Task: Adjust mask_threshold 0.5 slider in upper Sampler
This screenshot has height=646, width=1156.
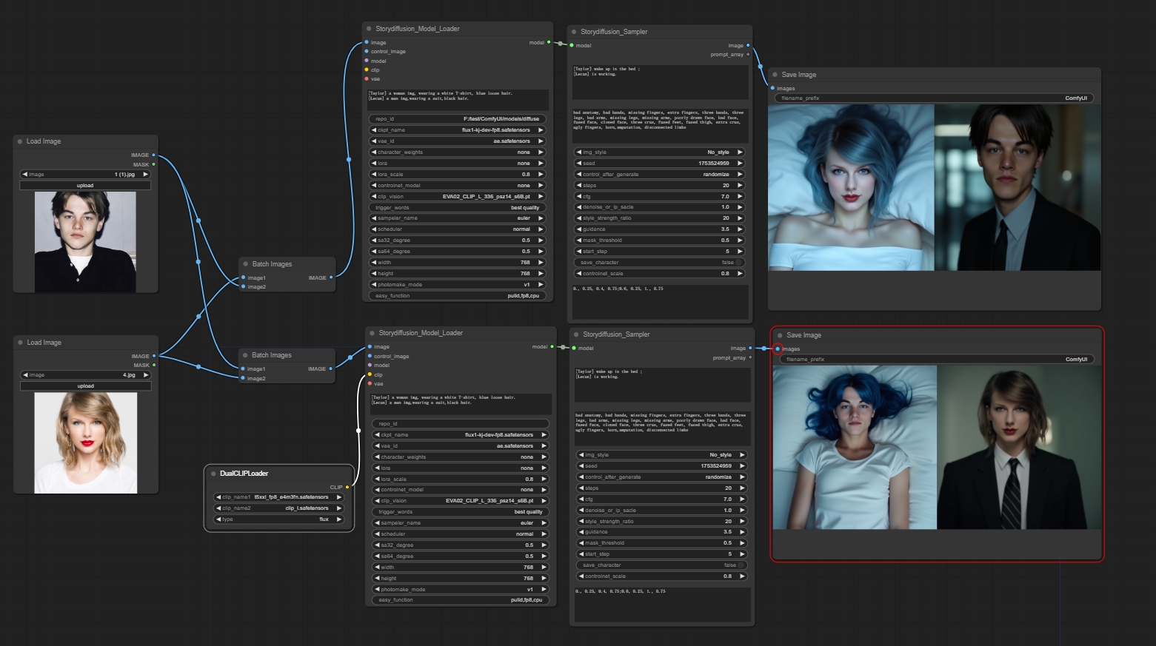Action: coord(659,240)
